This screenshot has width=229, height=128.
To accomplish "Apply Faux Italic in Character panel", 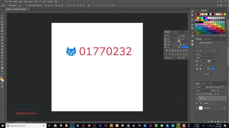I will [x=170, y=50].
